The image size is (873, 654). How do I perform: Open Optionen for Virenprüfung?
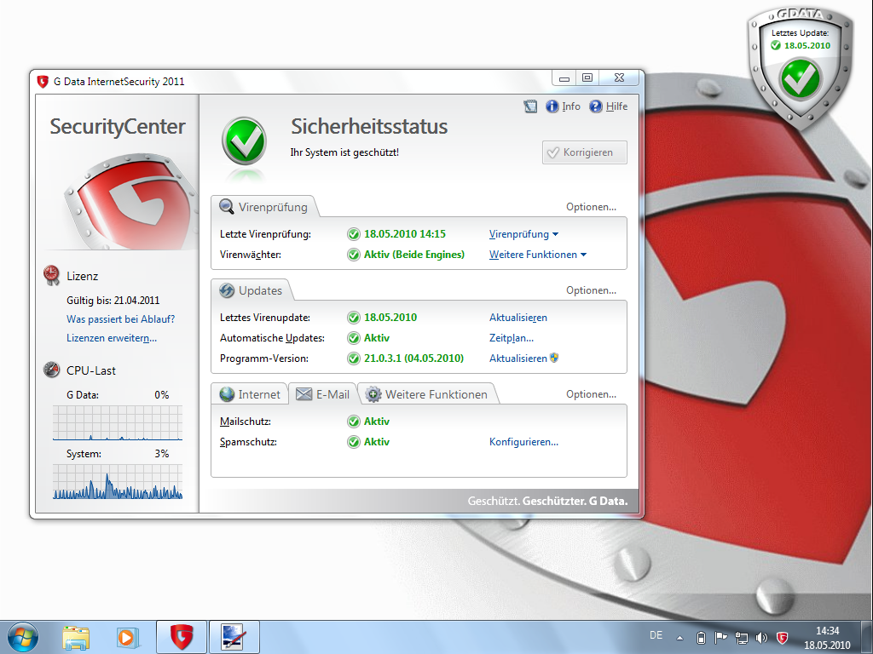[591, 207]
